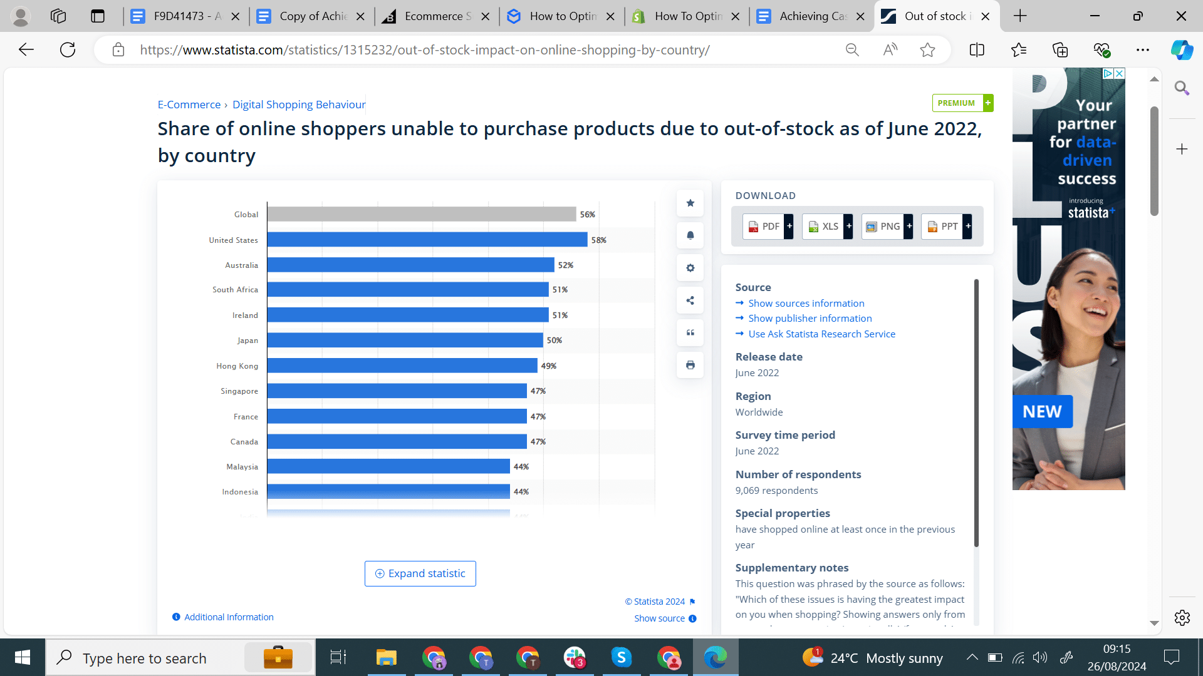Expand Additional Information section

tap(223, 617)
